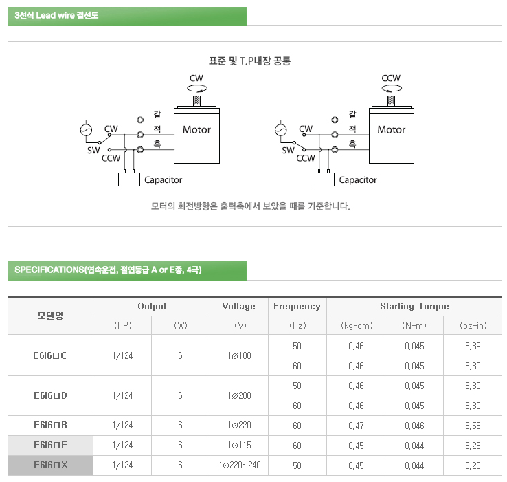
Task: Click the CW rotation arrow symbol above left motor
Action: coord(196,89)
